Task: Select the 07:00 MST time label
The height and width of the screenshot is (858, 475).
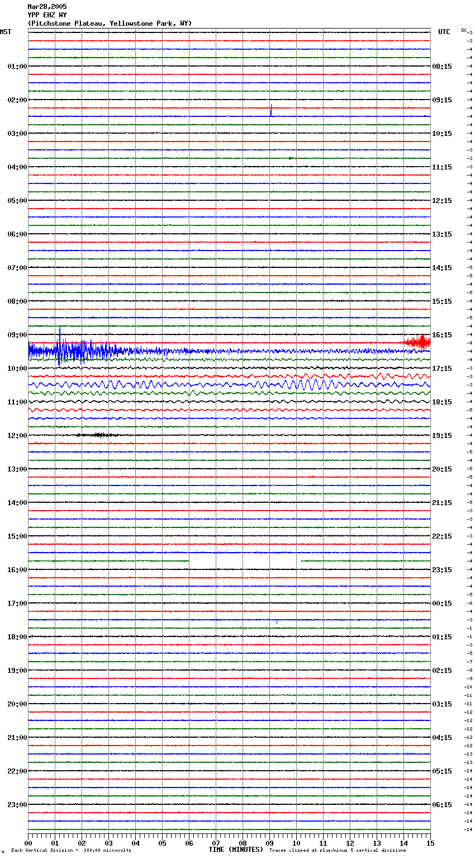Action: pos(17,268)
